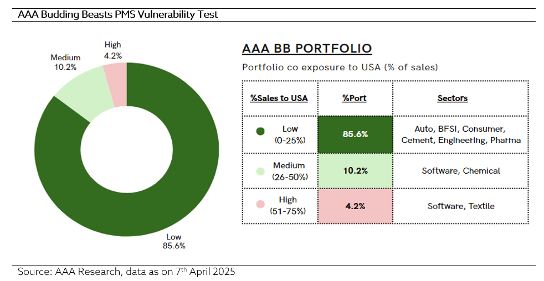Click the %Port column header

point(355,98)
